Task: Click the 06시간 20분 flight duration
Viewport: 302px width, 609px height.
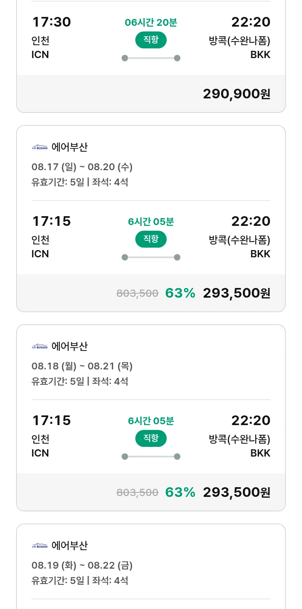Action: [x=151, y=23]
